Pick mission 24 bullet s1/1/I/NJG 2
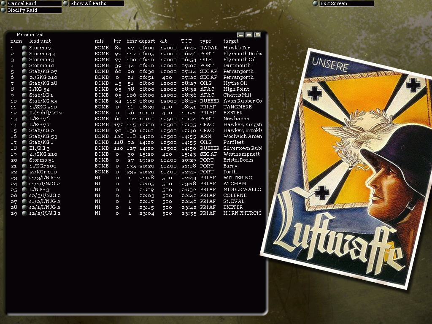This screenshot has width=432, height=324. click(24, 184)
